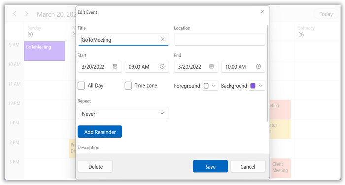
Task: Clear the Title field with the X icon
Action: (x=162, y=39)
